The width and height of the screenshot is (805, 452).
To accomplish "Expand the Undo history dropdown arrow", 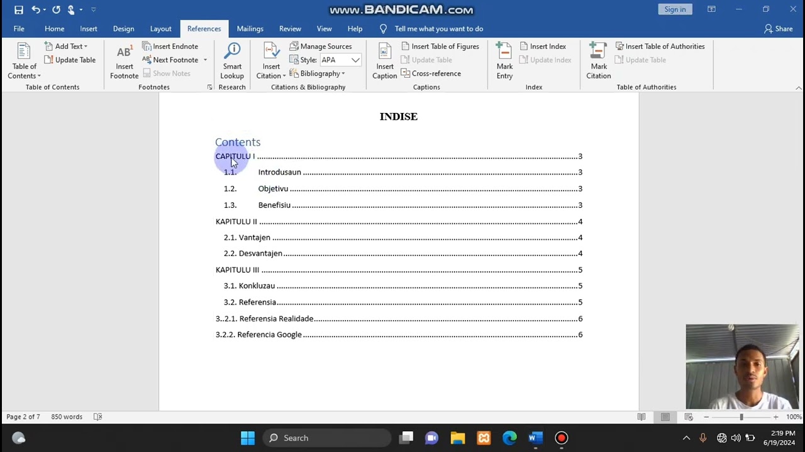I will [x=44, y=9].
